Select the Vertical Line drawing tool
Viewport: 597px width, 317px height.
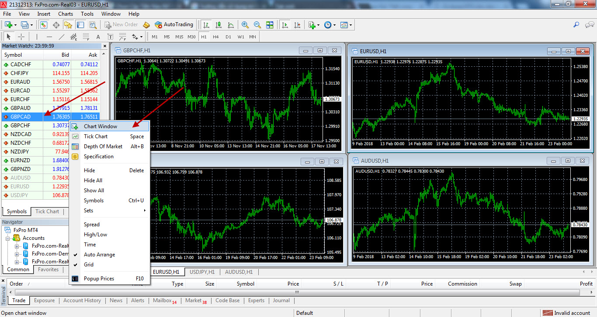[x=37, y=37]
